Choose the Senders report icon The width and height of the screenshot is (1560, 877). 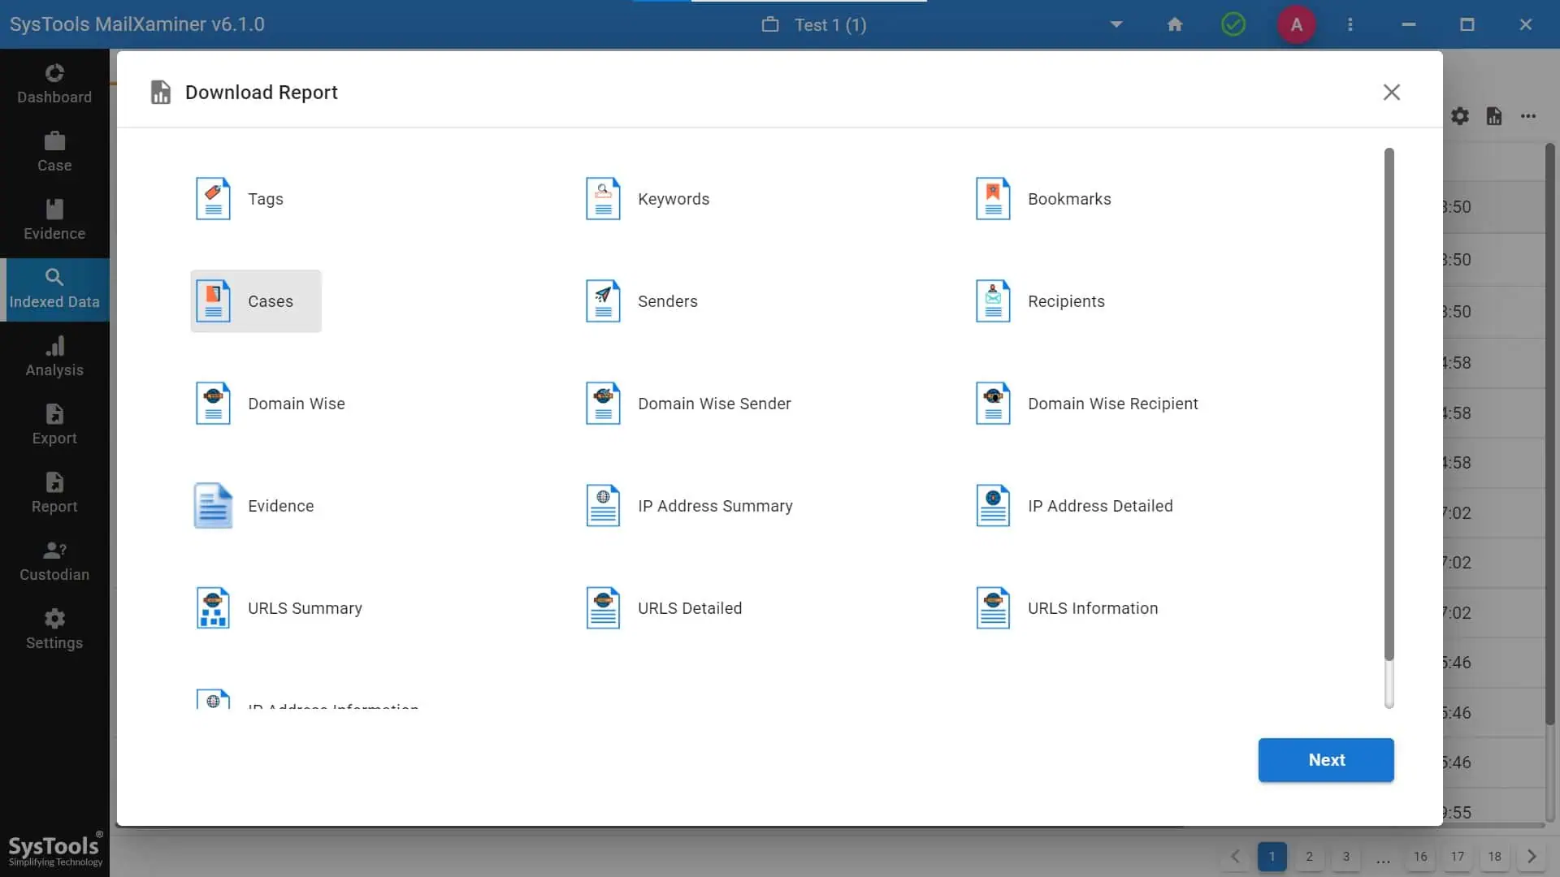[x=603, y=300]
